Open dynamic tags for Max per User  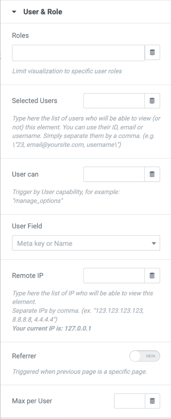click(x=152, y=401)
